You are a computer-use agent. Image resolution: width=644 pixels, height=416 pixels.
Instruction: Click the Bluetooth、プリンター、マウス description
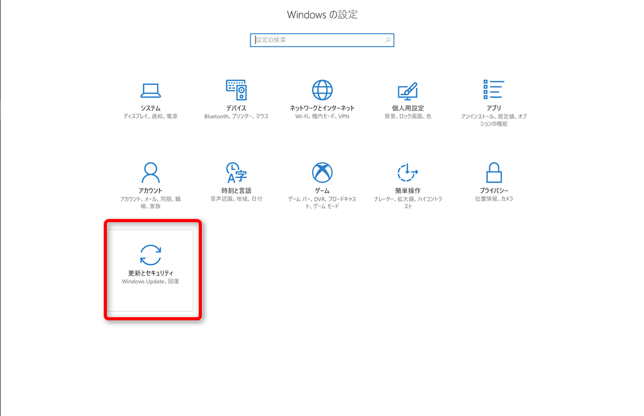(236, 116)
